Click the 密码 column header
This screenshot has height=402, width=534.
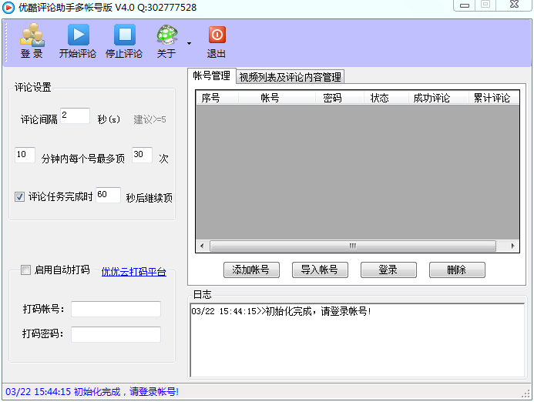(340, 98)
